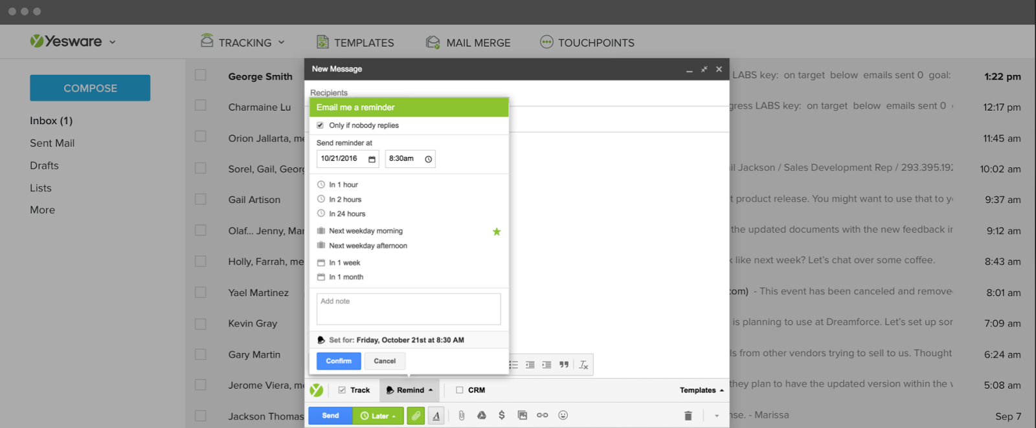Click the increase indent formatting icon

click(x=547, y=365)
